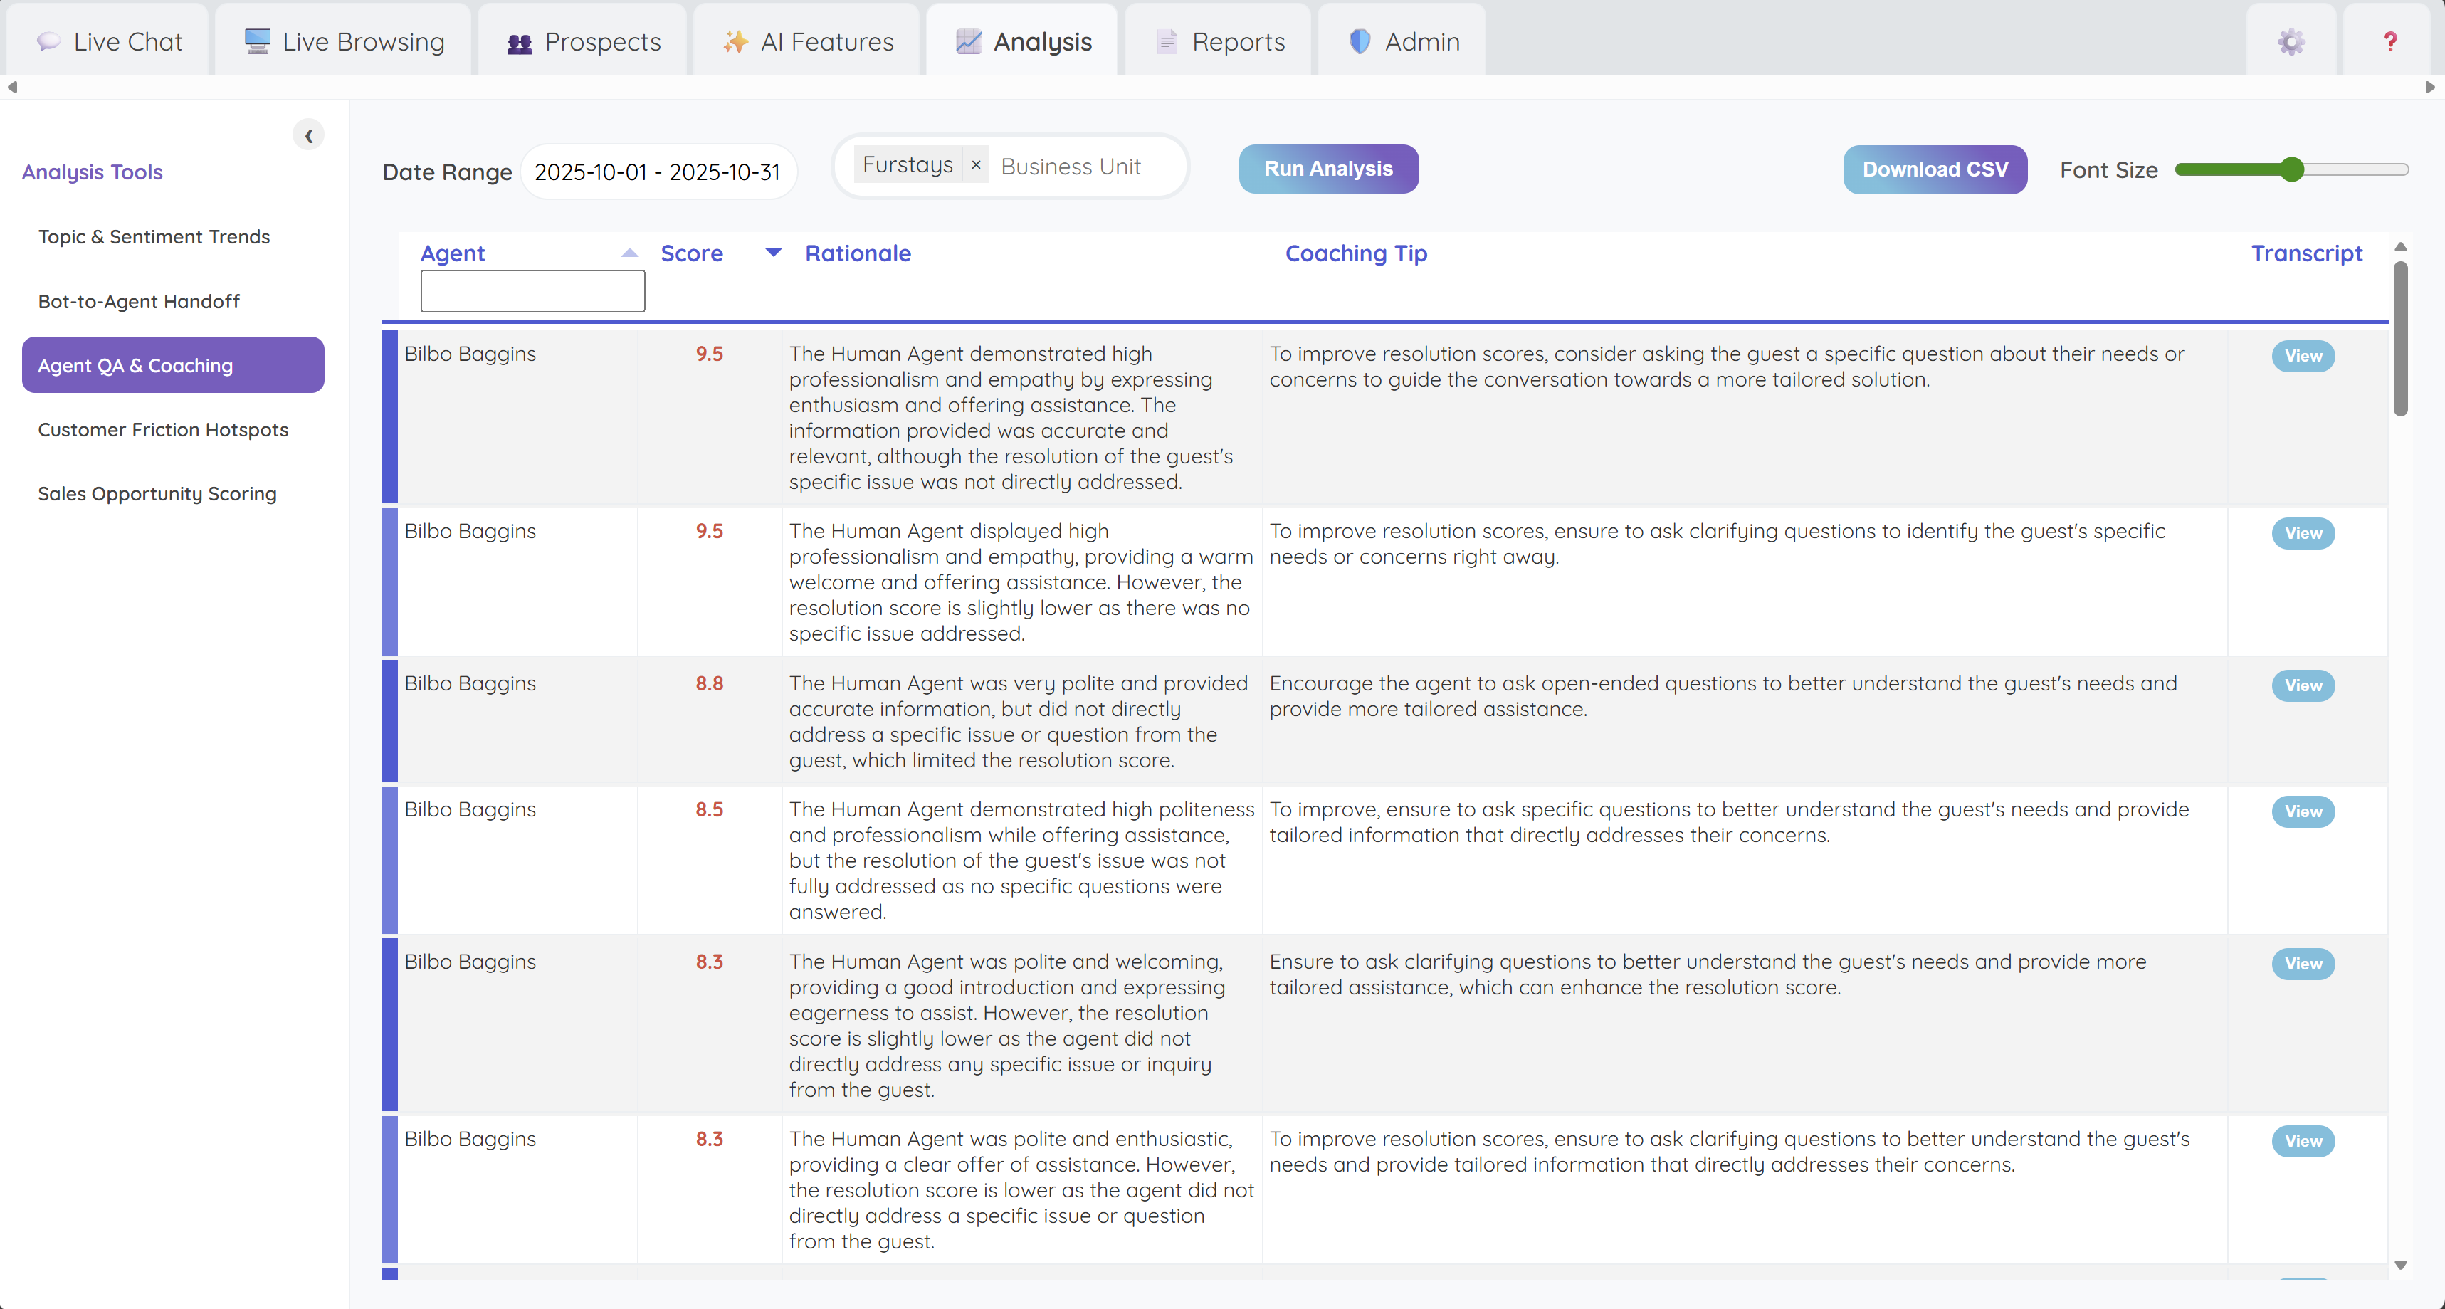Screen dimensions: 2445x1309
Task: Open help via red question mark
Action: click(2390, 42)
